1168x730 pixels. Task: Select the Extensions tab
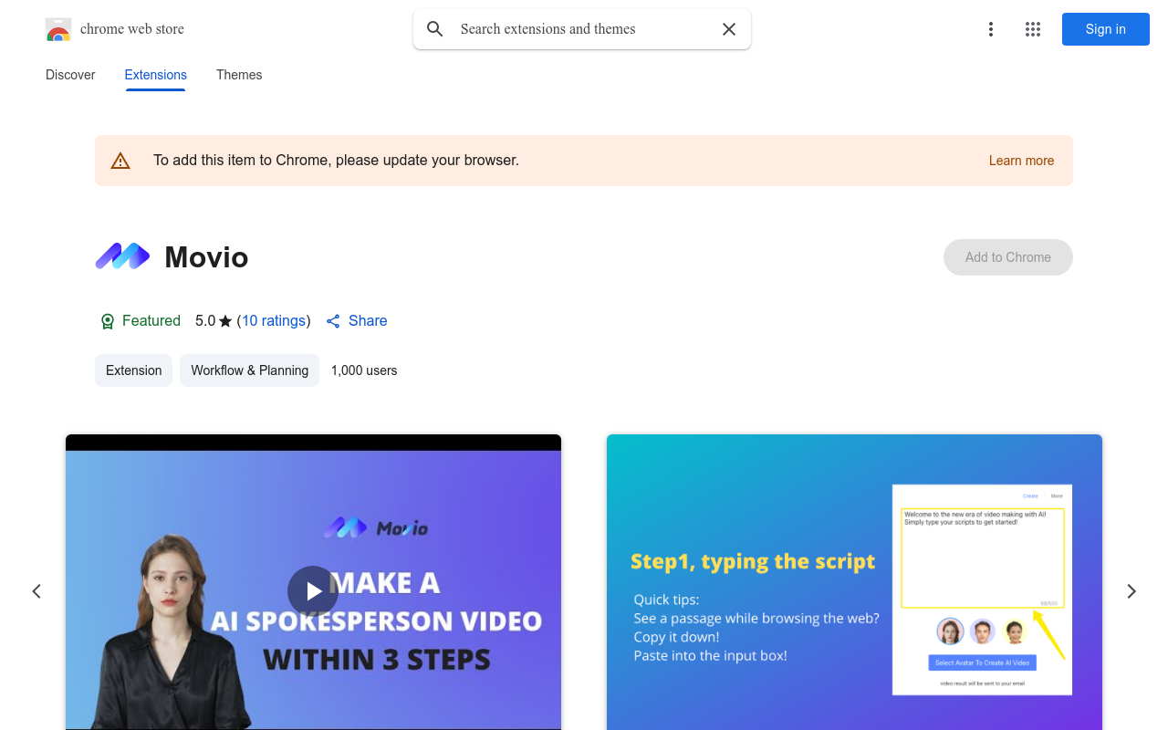[156, 75]
